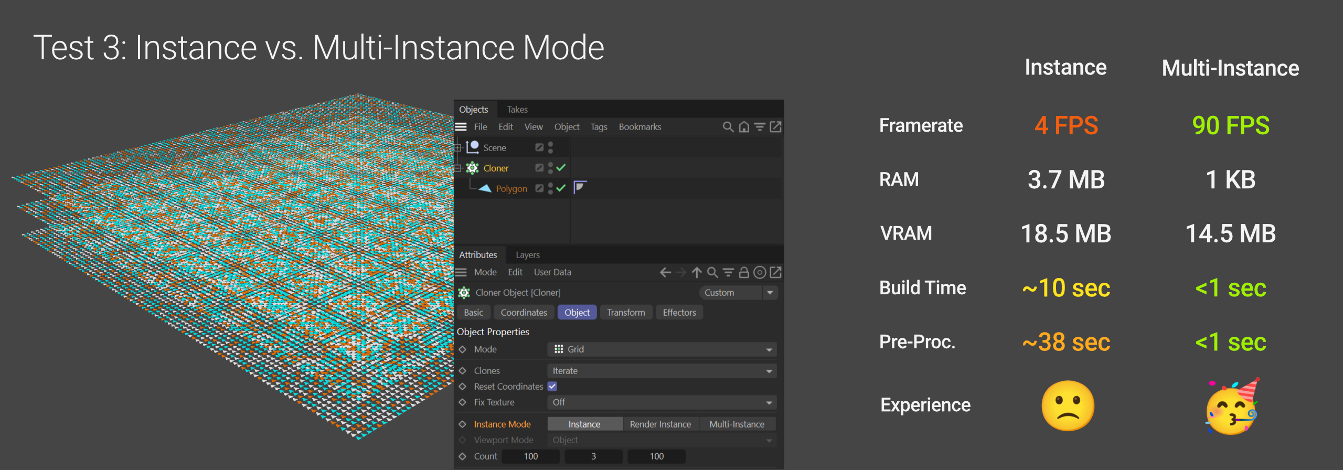Viewport: 1343px width, 470px height.
Task: Click the first Count field showing 100
Action: point(530,456)
